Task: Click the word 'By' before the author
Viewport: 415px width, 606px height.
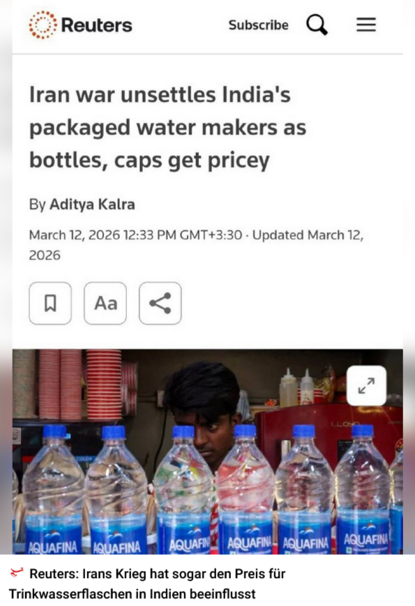Action: click(38, 205)
